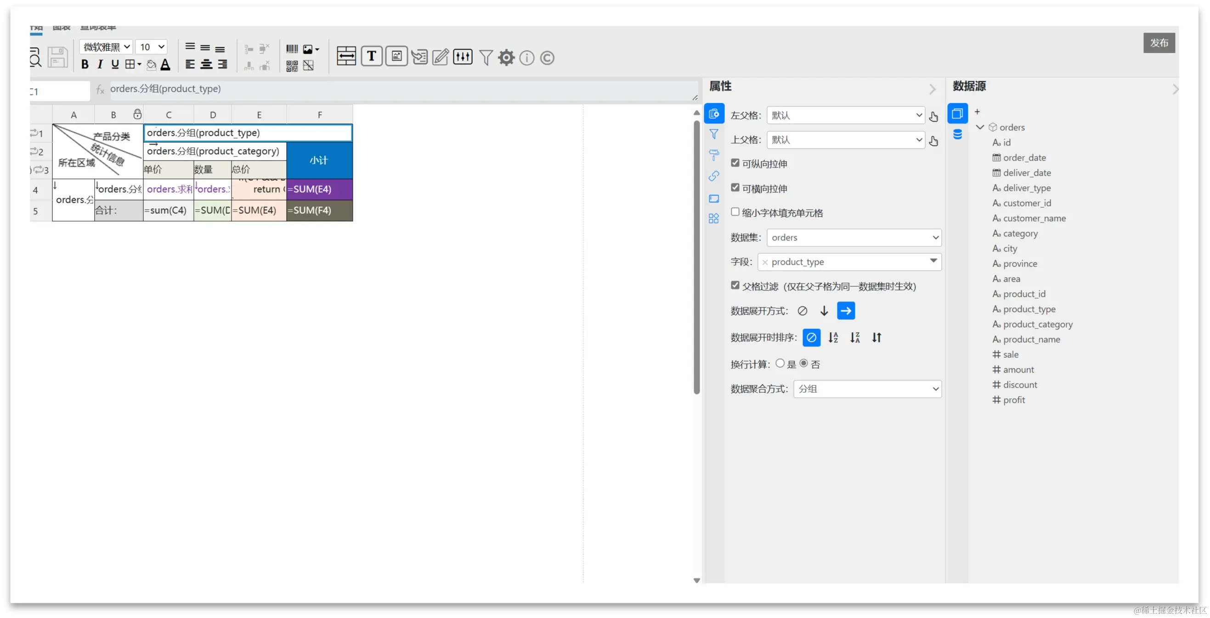Open the settings gear in toolbar
The height and width of the screenshot is (618, 1210).
506,58
